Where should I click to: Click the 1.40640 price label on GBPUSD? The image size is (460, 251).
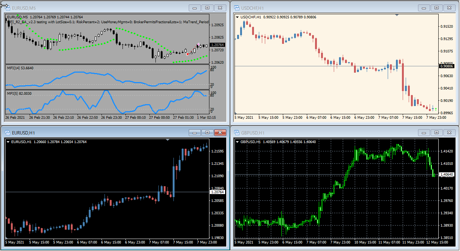(x=447, y=175)
